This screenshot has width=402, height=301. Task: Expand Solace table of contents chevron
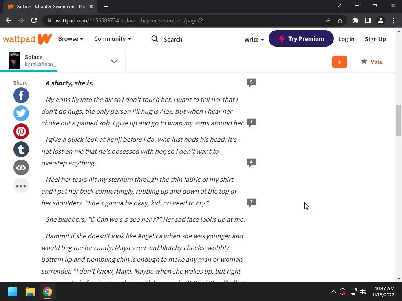coord(114,61)
